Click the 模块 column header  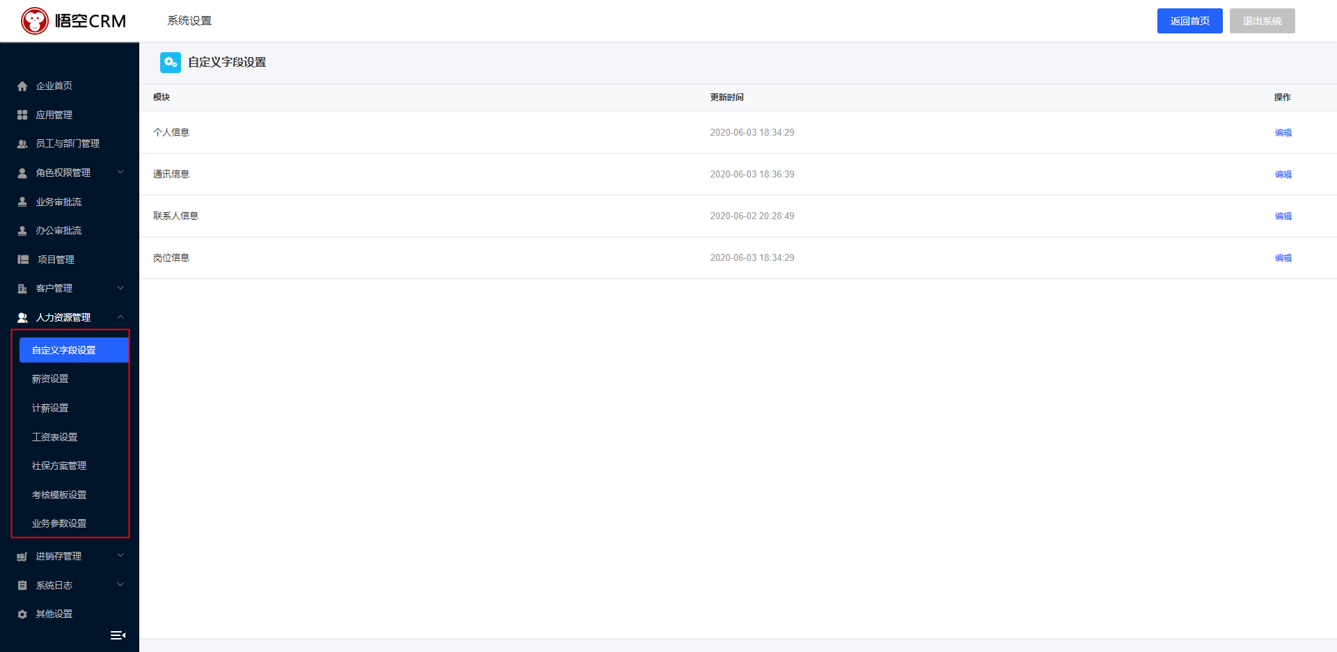coord(162,97)
